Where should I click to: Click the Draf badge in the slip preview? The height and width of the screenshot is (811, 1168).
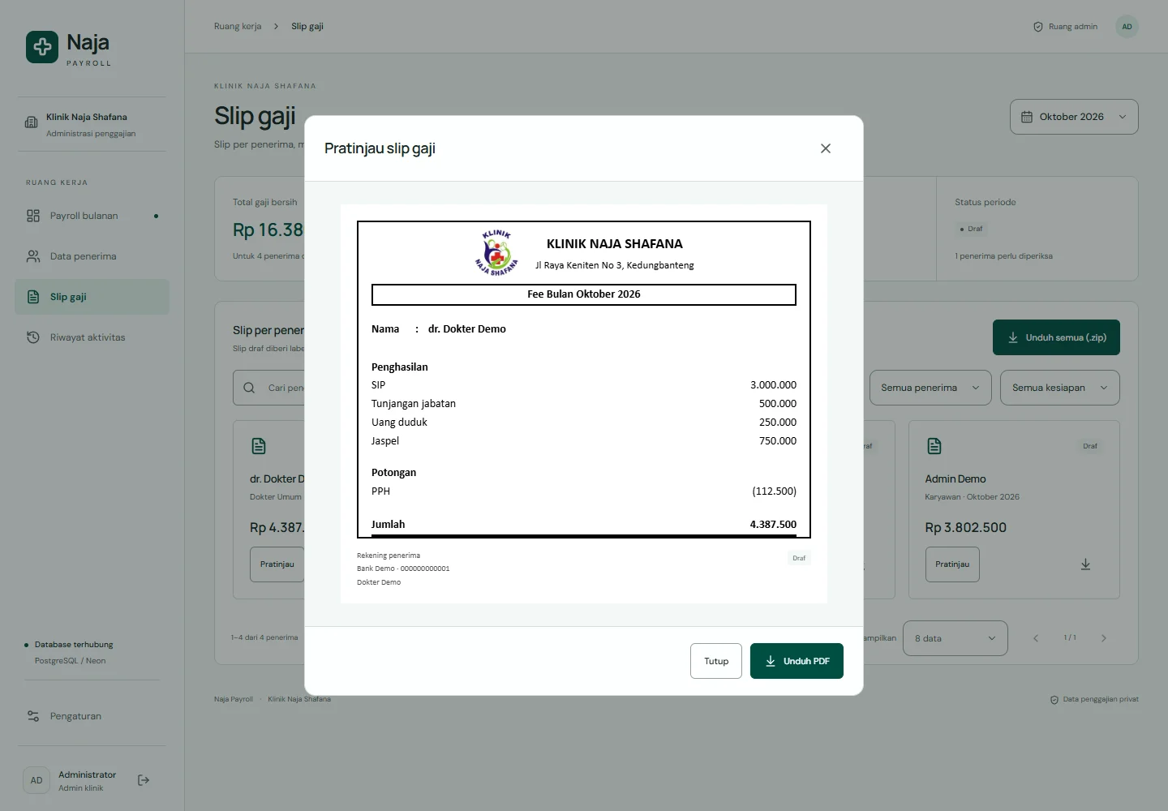click(x=799, y=558)
